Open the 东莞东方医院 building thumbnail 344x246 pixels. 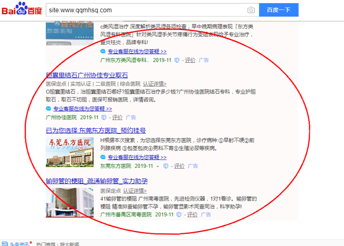tap(70, 152)
